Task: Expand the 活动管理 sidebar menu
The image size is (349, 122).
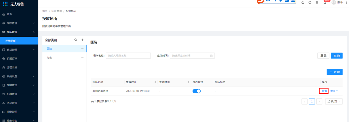Action: 19,103
